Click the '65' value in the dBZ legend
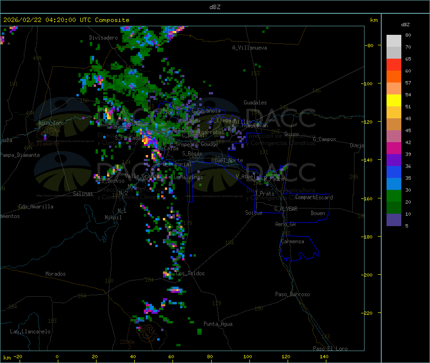Image resolution: width=430 pixels, height=363 pixels. click(x=408, y=59)
